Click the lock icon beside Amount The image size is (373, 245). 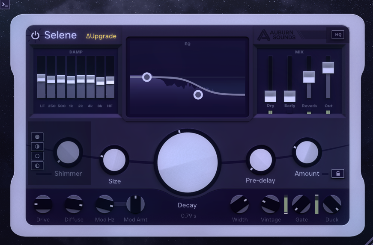(x=337, y=174)
